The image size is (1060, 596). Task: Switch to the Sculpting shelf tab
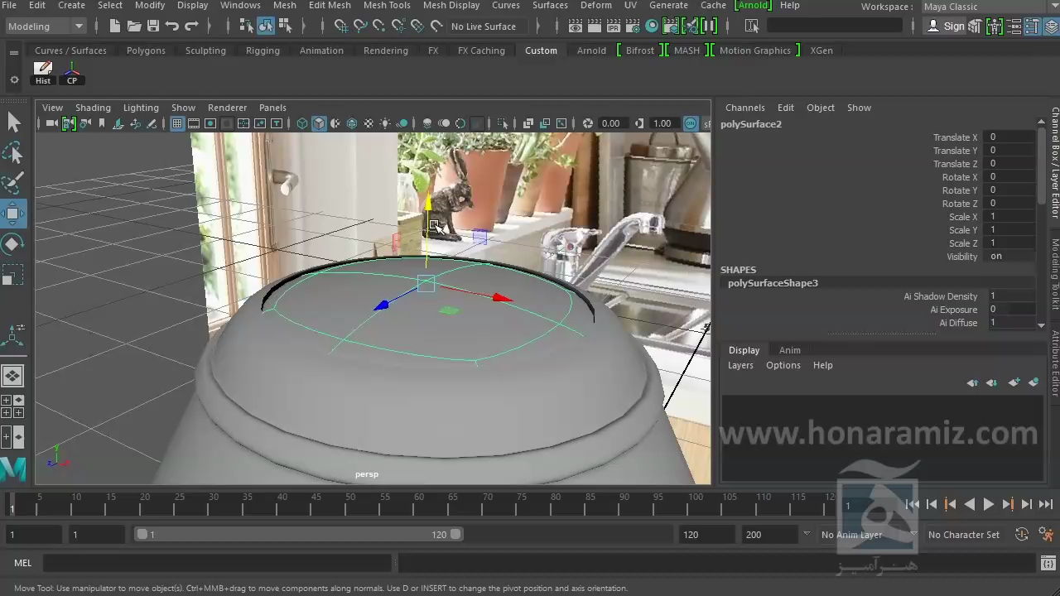click(205, 50)
